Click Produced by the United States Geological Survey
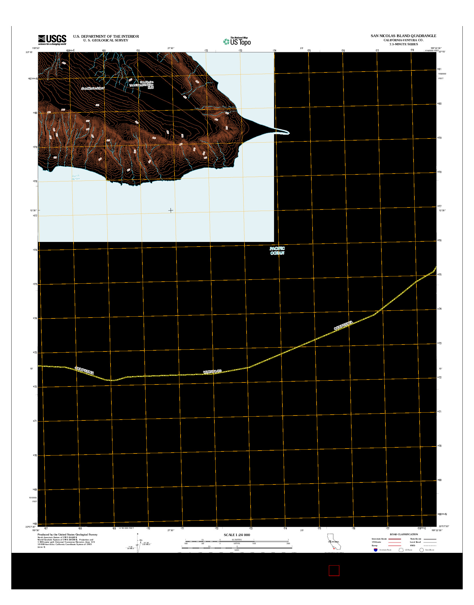 (x=67, y=535)
